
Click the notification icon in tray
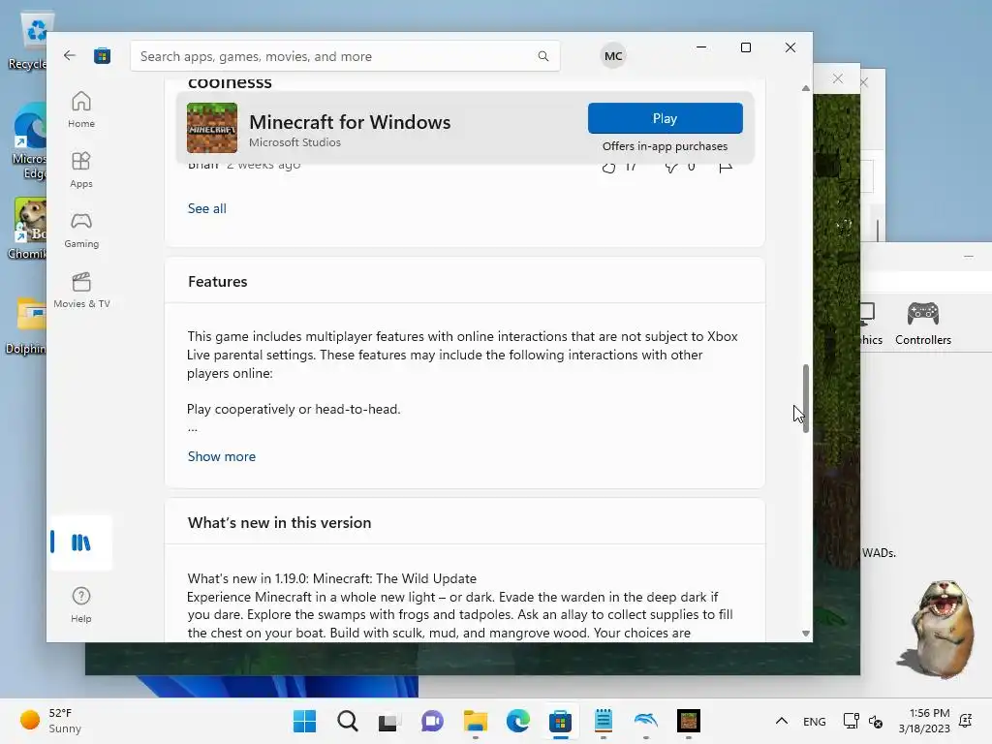[966, 721]
